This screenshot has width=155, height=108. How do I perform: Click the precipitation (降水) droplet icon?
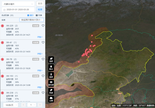pyautogui.click(x=51, y=67)
